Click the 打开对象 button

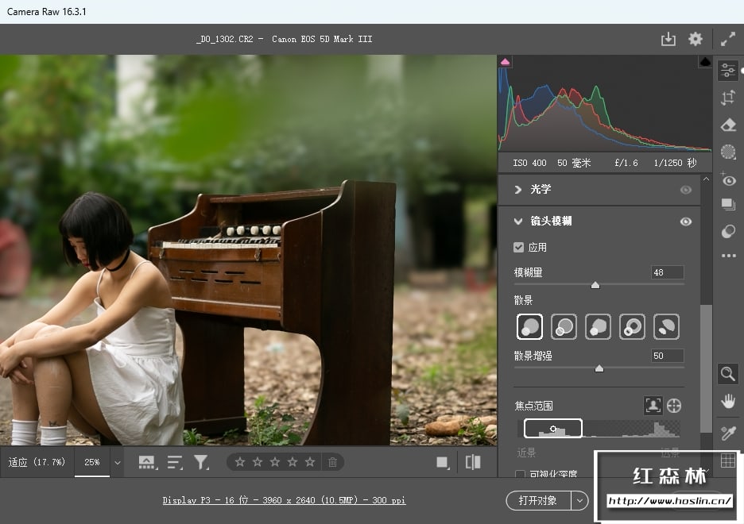(x=538, y=501)
